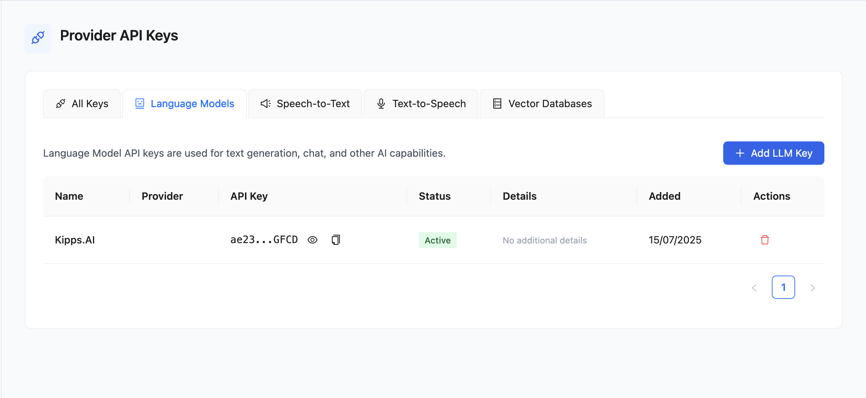This screenshot has width=866, height=398.
Task: Open the All Keys tab
Action: (82, 104)
